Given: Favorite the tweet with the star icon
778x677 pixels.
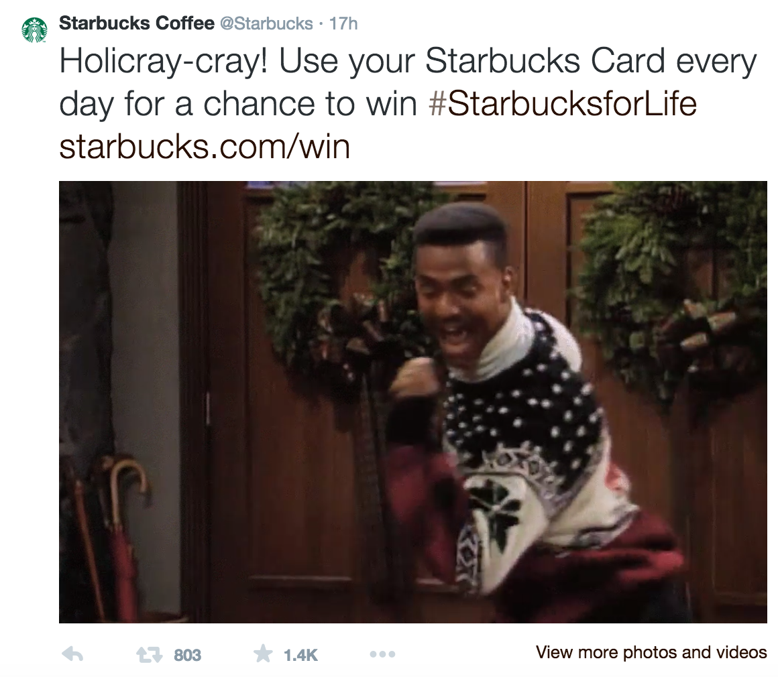Looking at the screenshot, I should (x=263, y=654).
